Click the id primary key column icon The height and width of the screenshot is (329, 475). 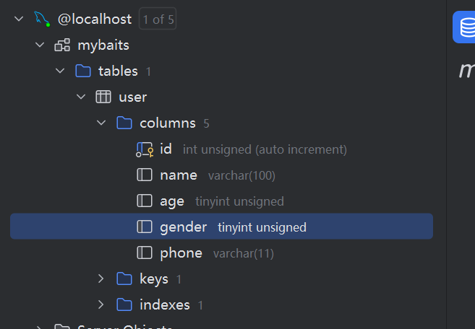145,149
